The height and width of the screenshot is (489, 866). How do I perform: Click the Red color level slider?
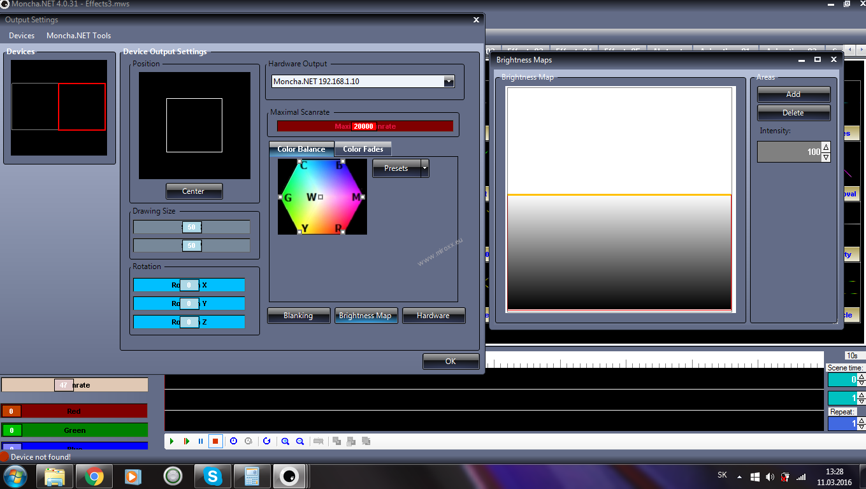tap(74, 411)
